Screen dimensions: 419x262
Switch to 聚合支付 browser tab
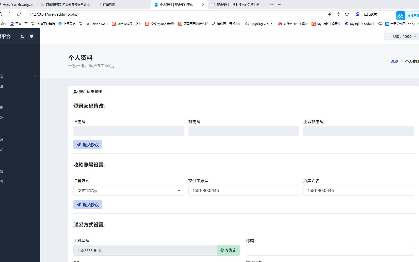(236, 5)
